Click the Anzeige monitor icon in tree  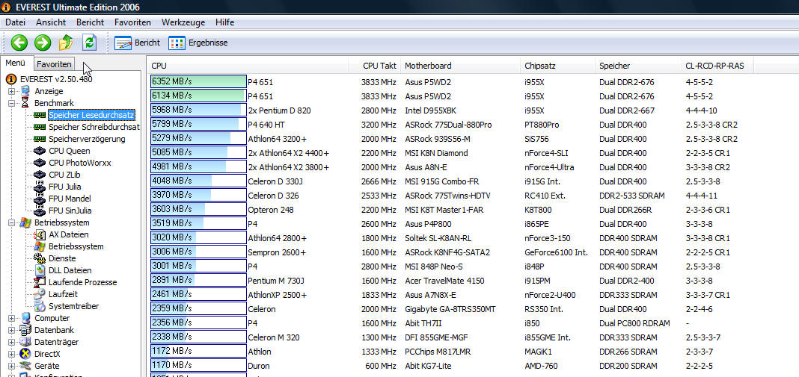click(x=25, y=91)
